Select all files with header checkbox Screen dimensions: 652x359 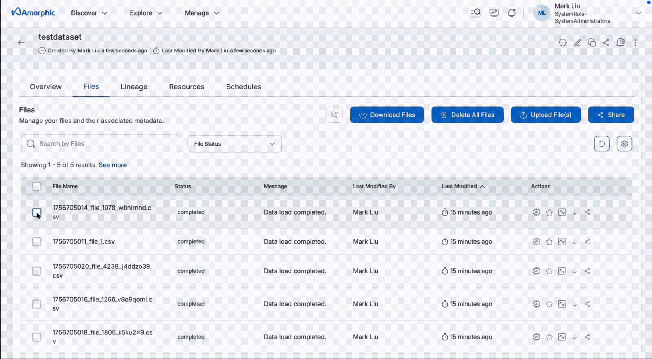[37, 186]
